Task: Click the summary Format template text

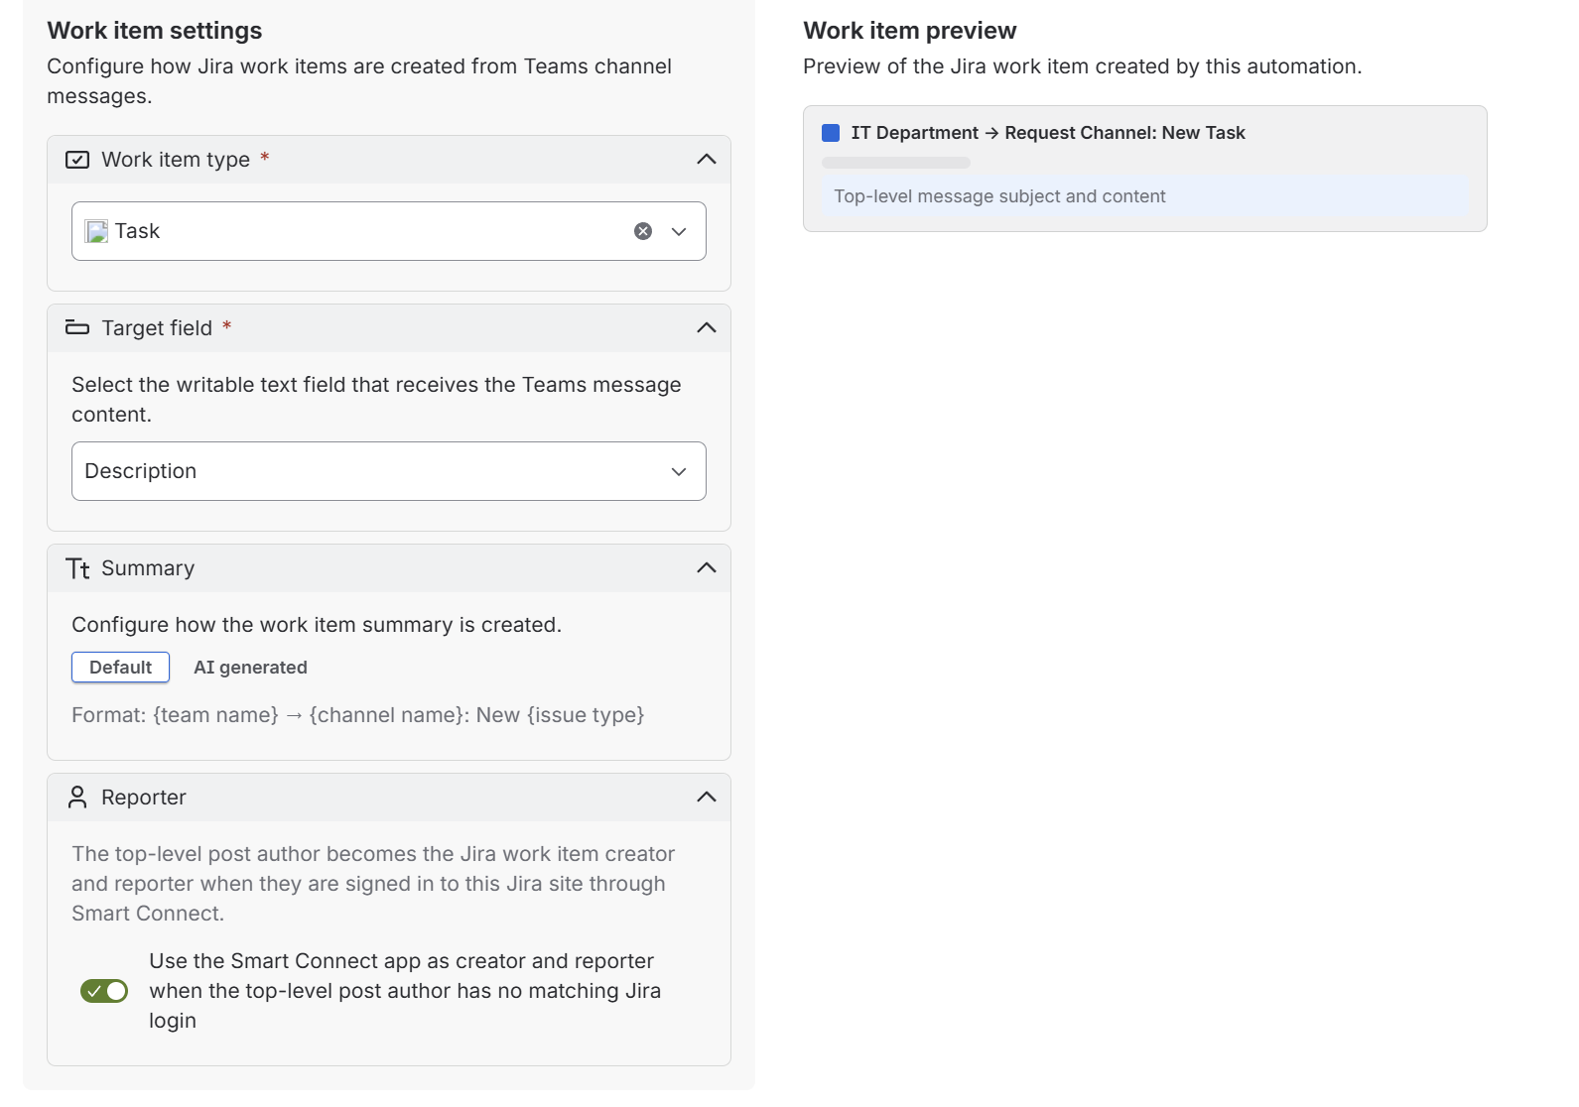Action: pyautogui.click(x=358, y=715)
